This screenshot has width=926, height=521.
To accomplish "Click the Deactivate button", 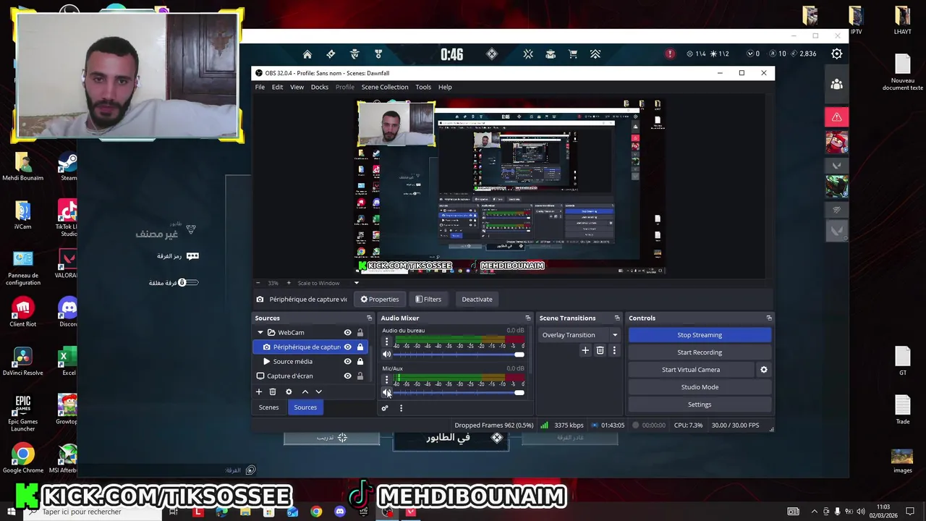I will pos(477,300).
